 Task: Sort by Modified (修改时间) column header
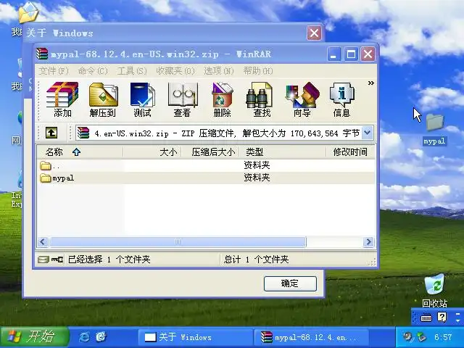click(350, 152)
